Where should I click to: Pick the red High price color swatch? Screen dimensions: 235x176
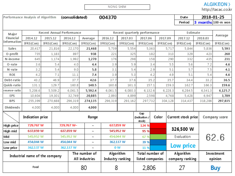point(158,125)
